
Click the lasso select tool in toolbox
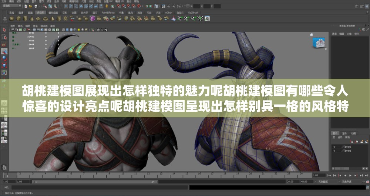(4, 37)
